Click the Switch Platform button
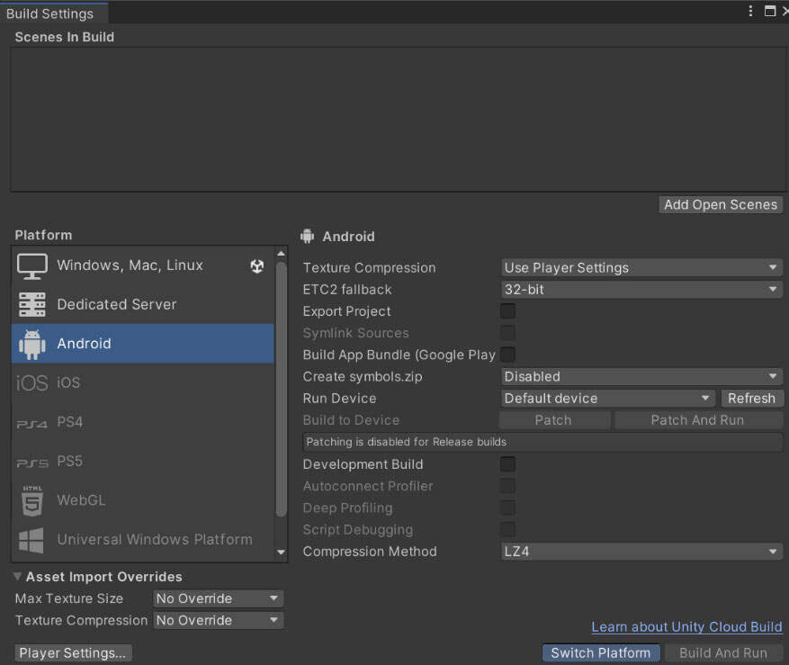This screenshot has width=789, height=665. pyautogui.click(x=600, y=653)
